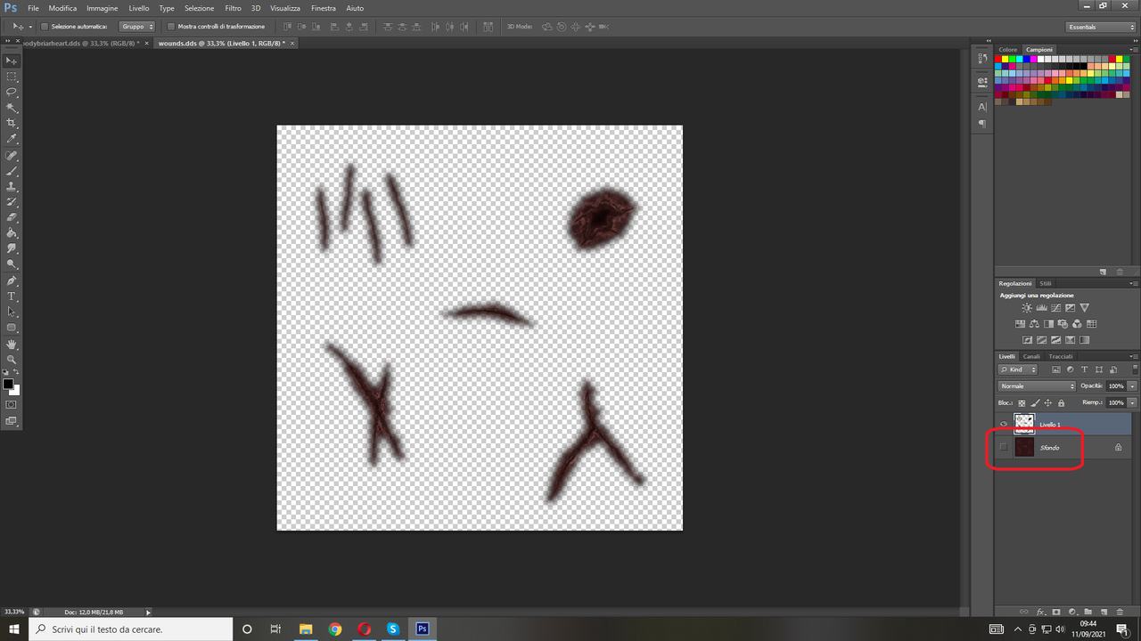Enable Selezione automatica checkbox
The image size is (1141, 641).
point(45,27)
